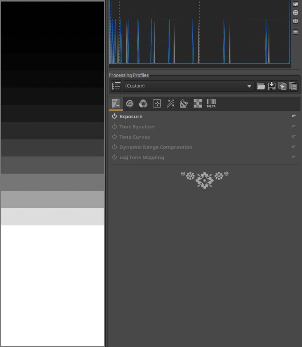Copy the processing profile to the clipboard

click(x=282, y=86)
